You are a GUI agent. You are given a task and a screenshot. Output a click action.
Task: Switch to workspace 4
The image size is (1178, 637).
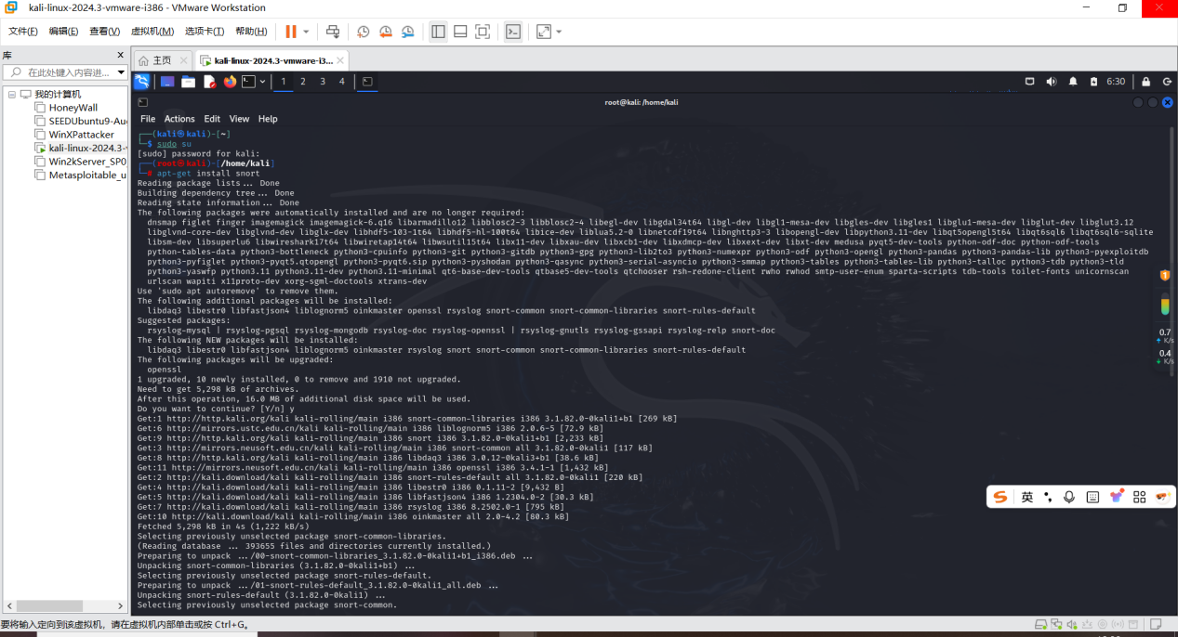(341, 82)
